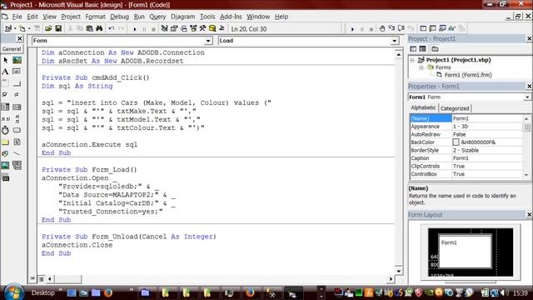The height and width of the screenshot is (300, 533).
Task: Open the Object Browser toolbar icon
Action: [x=193, y=28]
